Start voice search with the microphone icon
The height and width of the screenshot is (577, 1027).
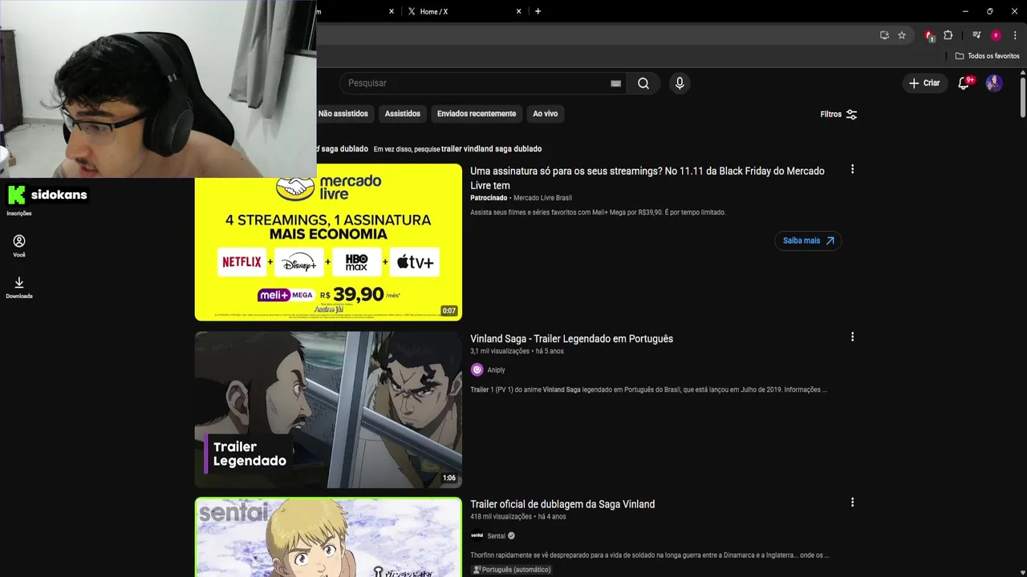pyautogui.click(x=680, y=83)
